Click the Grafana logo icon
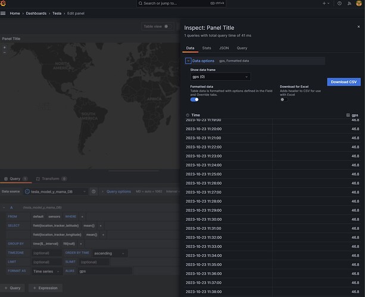This screenshot has width=365, height=297. (4, 4)
